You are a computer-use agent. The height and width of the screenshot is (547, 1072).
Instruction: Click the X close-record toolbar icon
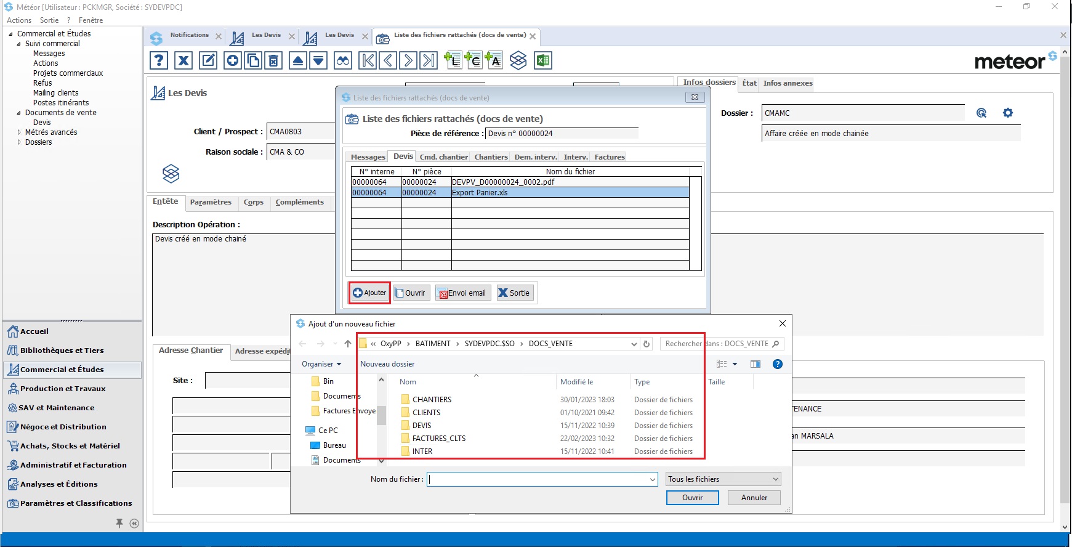coord(183,60)
